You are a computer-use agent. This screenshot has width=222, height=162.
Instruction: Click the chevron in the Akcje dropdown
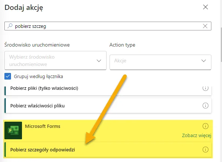[204, 61]
